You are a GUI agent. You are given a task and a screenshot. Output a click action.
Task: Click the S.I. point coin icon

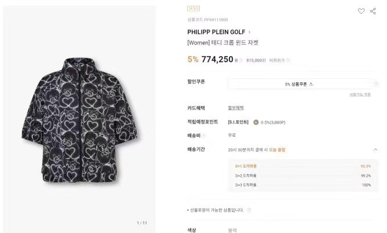pos(256,121)
